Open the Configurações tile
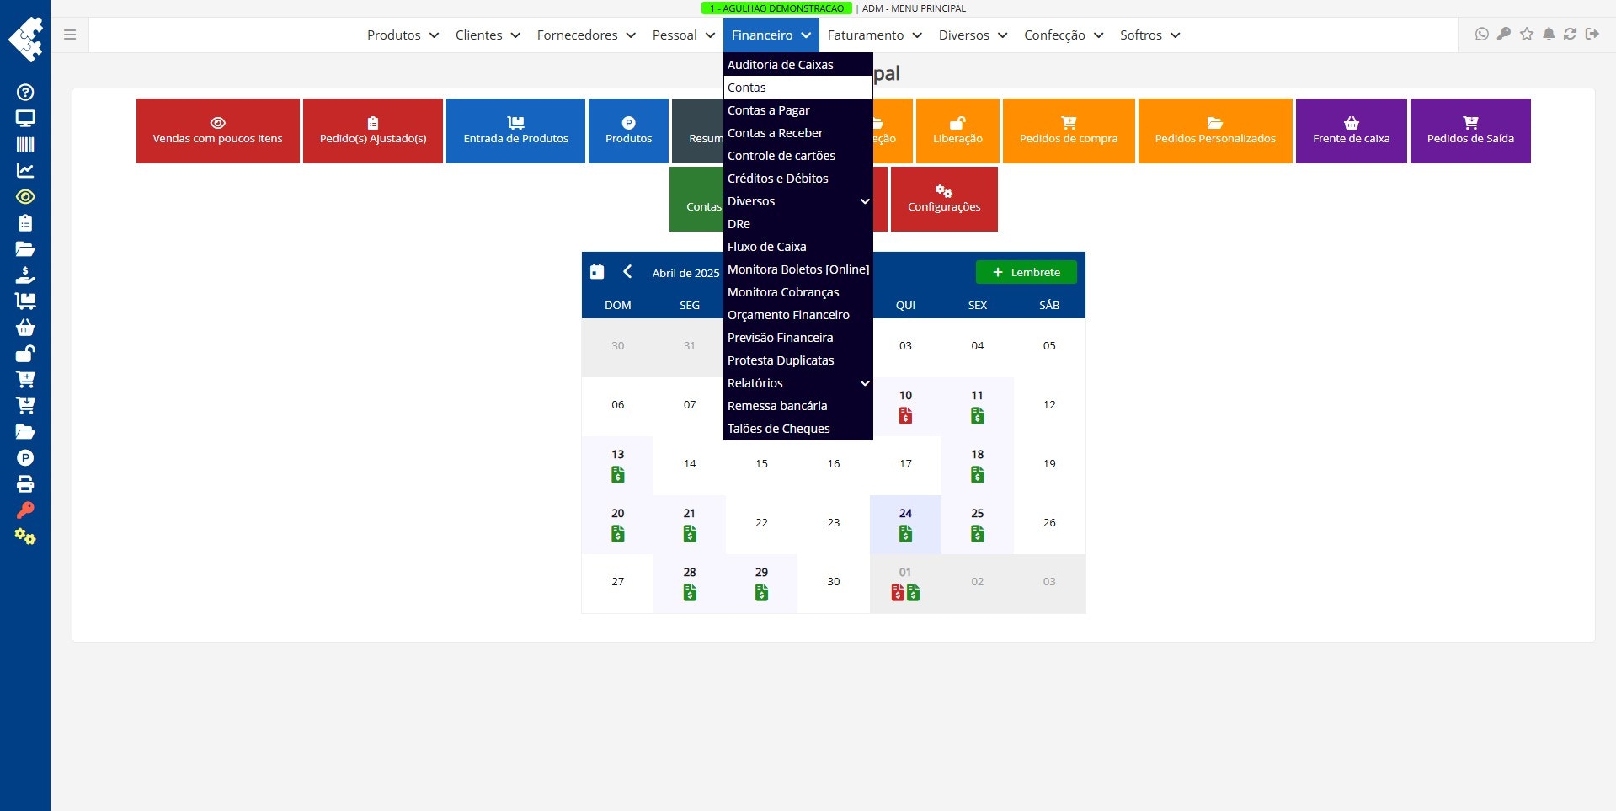The image size is (1616, 811). coord(944,199)
